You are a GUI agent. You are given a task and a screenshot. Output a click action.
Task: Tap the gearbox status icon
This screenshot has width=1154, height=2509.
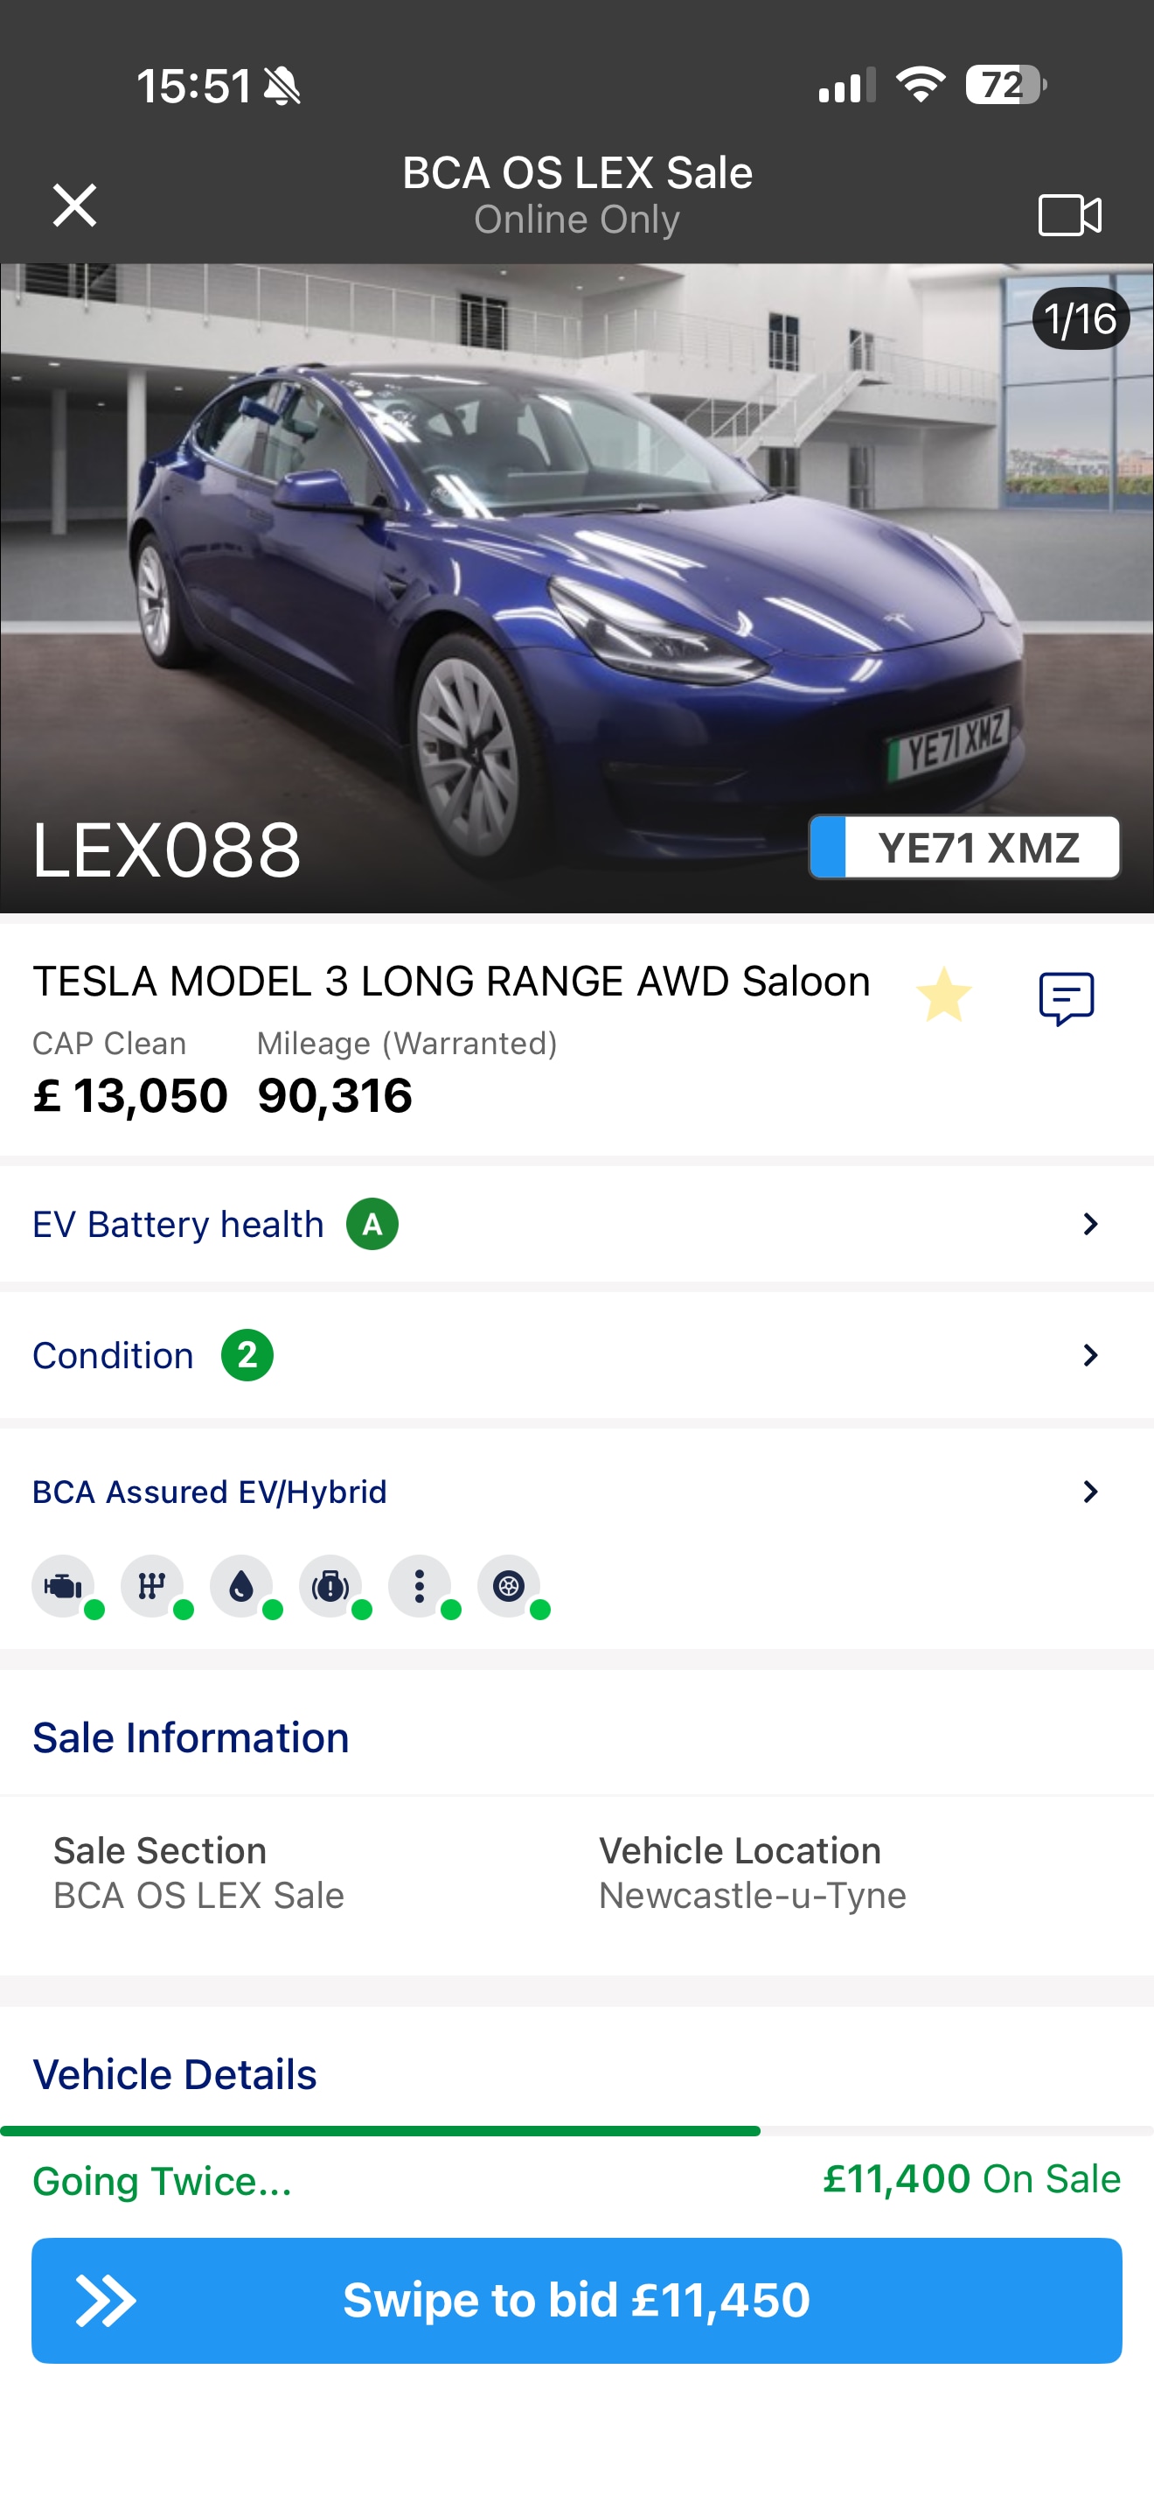(152, 1587)
